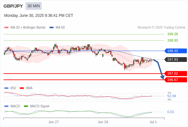Image resolution: width=188 pixels, height=127 pixels.
Task: Click the 'Jun 27' date axis label
Action: click(54, 122)
